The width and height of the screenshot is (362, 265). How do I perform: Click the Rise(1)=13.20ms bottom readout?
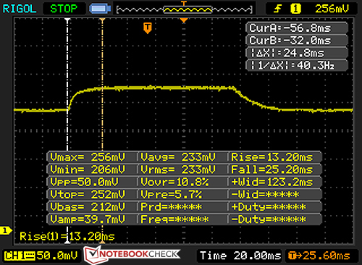coord(67,236)
